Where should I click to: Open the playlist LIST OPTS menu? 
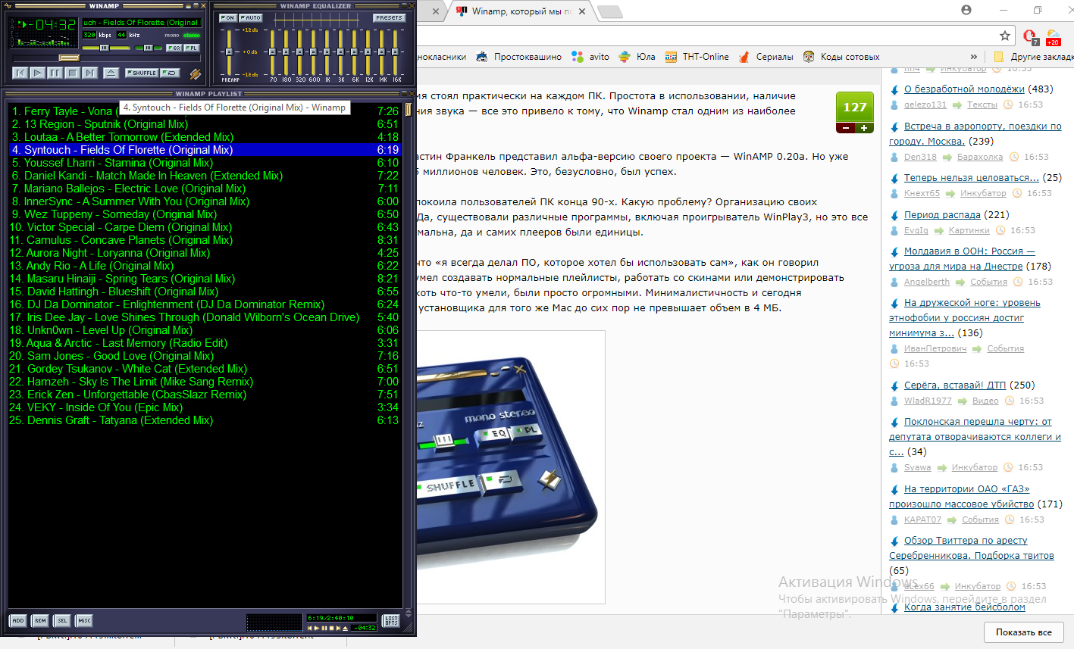coord(391,620)
